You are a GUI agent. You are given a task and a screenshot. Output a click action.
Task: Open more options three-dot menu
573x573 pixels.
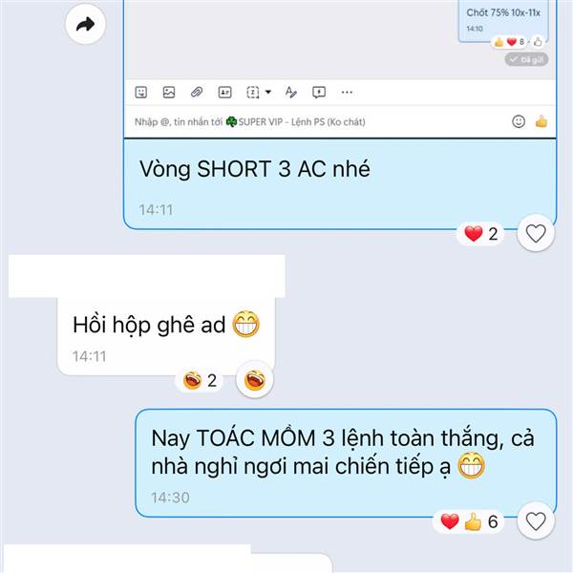tap(347, 92)
